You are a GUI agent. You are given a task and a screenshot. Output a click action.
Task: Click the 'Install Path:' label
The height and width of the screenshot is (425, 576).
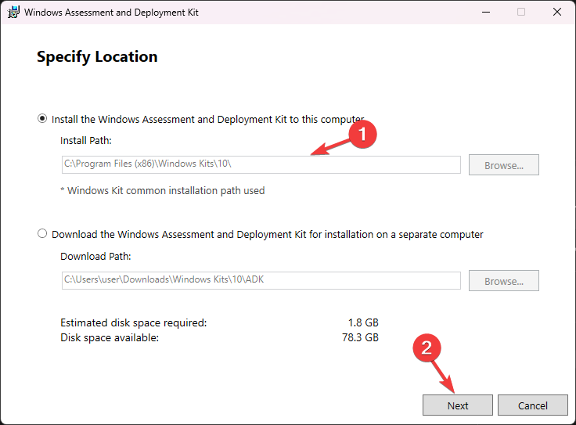pyautogui.click(x=85, y=141)
